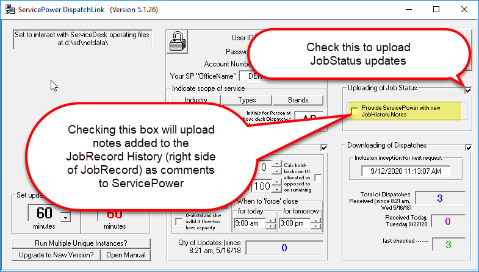Minimize the DispatchLink window
The image size is (479, 272).
(x=409, y=10)
